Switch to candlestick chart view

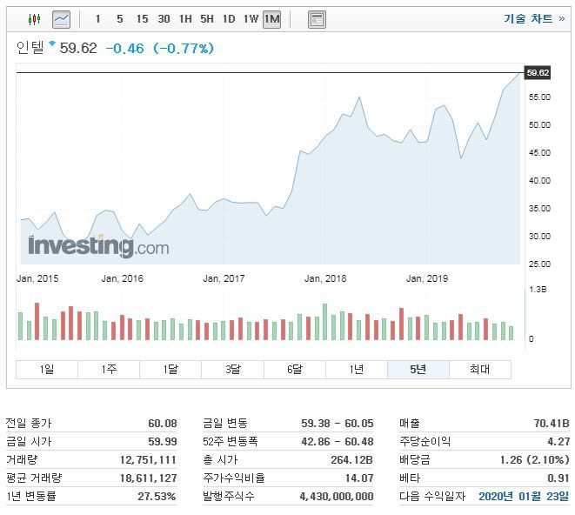35,19
